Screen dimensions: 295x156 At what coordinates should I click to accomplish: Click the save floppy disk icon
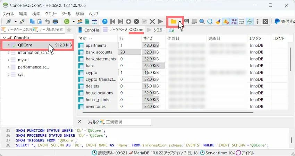[186, 21]
